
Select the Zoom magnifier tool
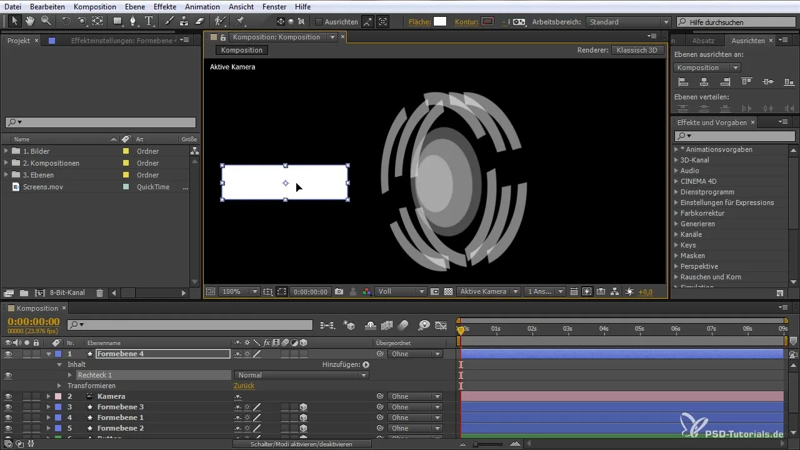[x=46, y=21]
